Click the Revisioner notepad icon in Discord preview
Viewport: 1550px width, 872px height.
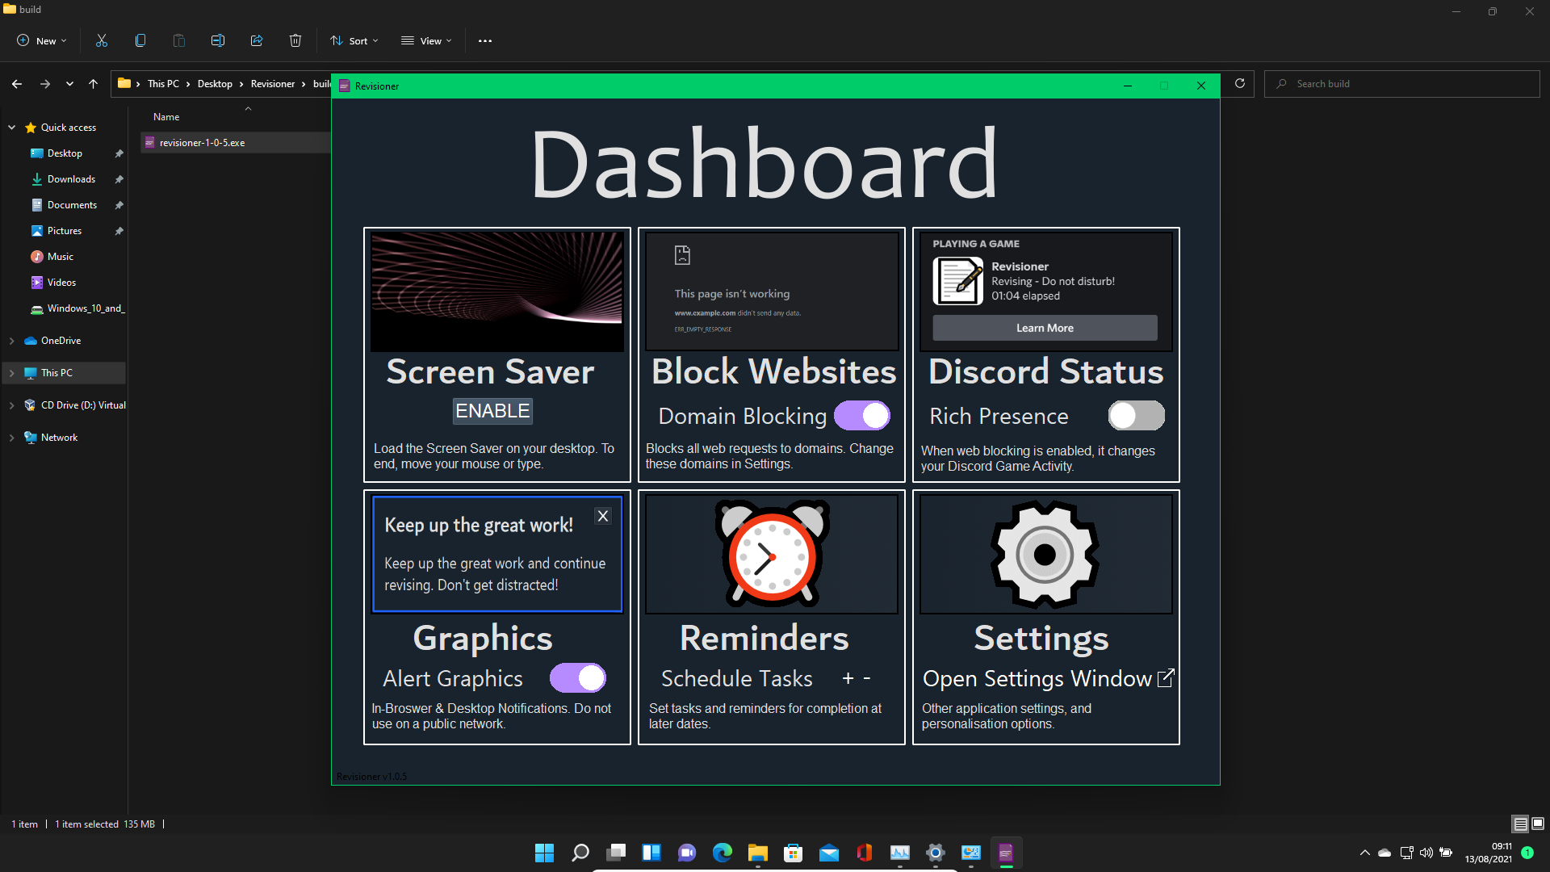(x=957, y=280)
